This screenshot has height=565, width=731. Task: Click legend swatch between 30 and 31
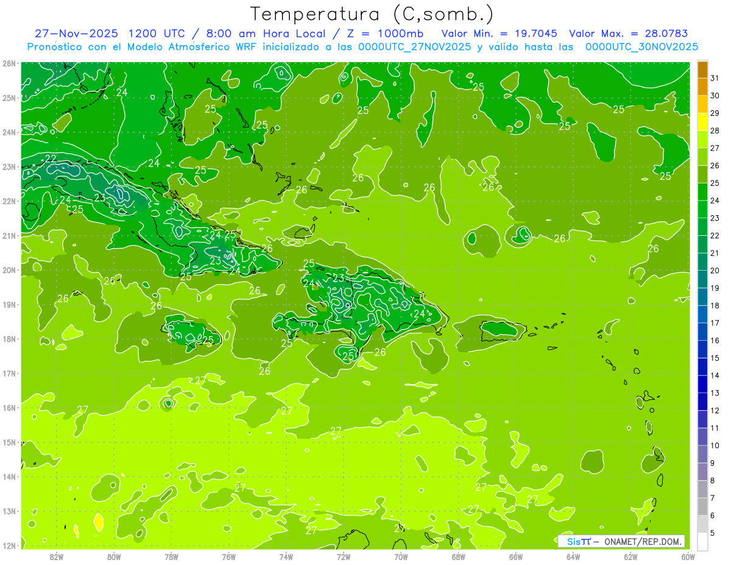tap(702, 87)
